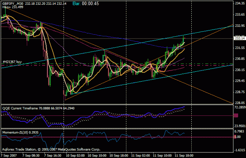The image size is (246, 158).
Task: Click the QQE scale value 23.9501
Action: click(240, 126)
